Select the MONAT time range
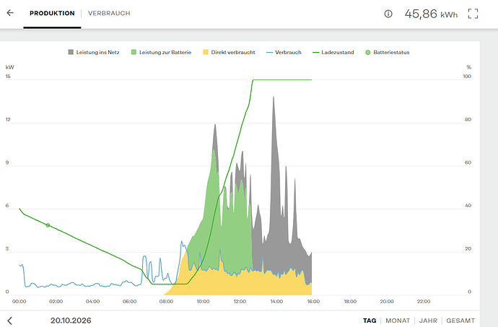The width and height of the screenshot is (498, 327). (398, 321)
